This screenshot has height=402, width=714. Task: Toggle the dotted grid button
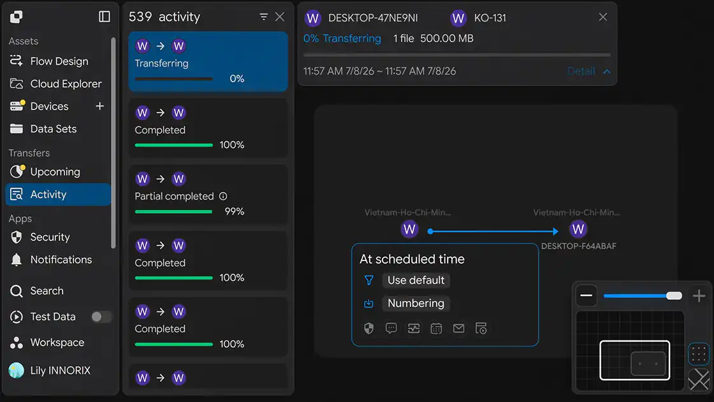pos(699,354)
